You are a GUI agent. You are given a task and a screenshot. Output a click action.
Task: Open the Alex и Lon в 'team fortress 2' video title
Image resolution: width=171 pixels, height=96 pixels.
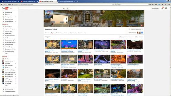[x=134, y=50]
